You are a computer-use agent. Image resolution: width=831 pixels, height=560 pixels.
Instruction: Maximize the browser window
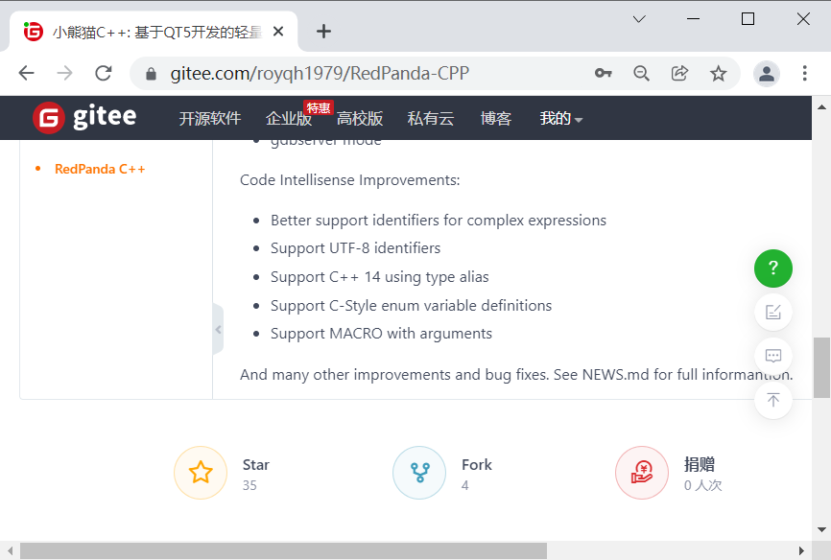(748, 19)
